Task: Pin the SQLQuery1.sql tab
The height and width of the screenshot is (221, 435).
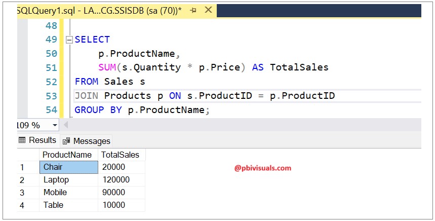Action: (x=193, y=11)
